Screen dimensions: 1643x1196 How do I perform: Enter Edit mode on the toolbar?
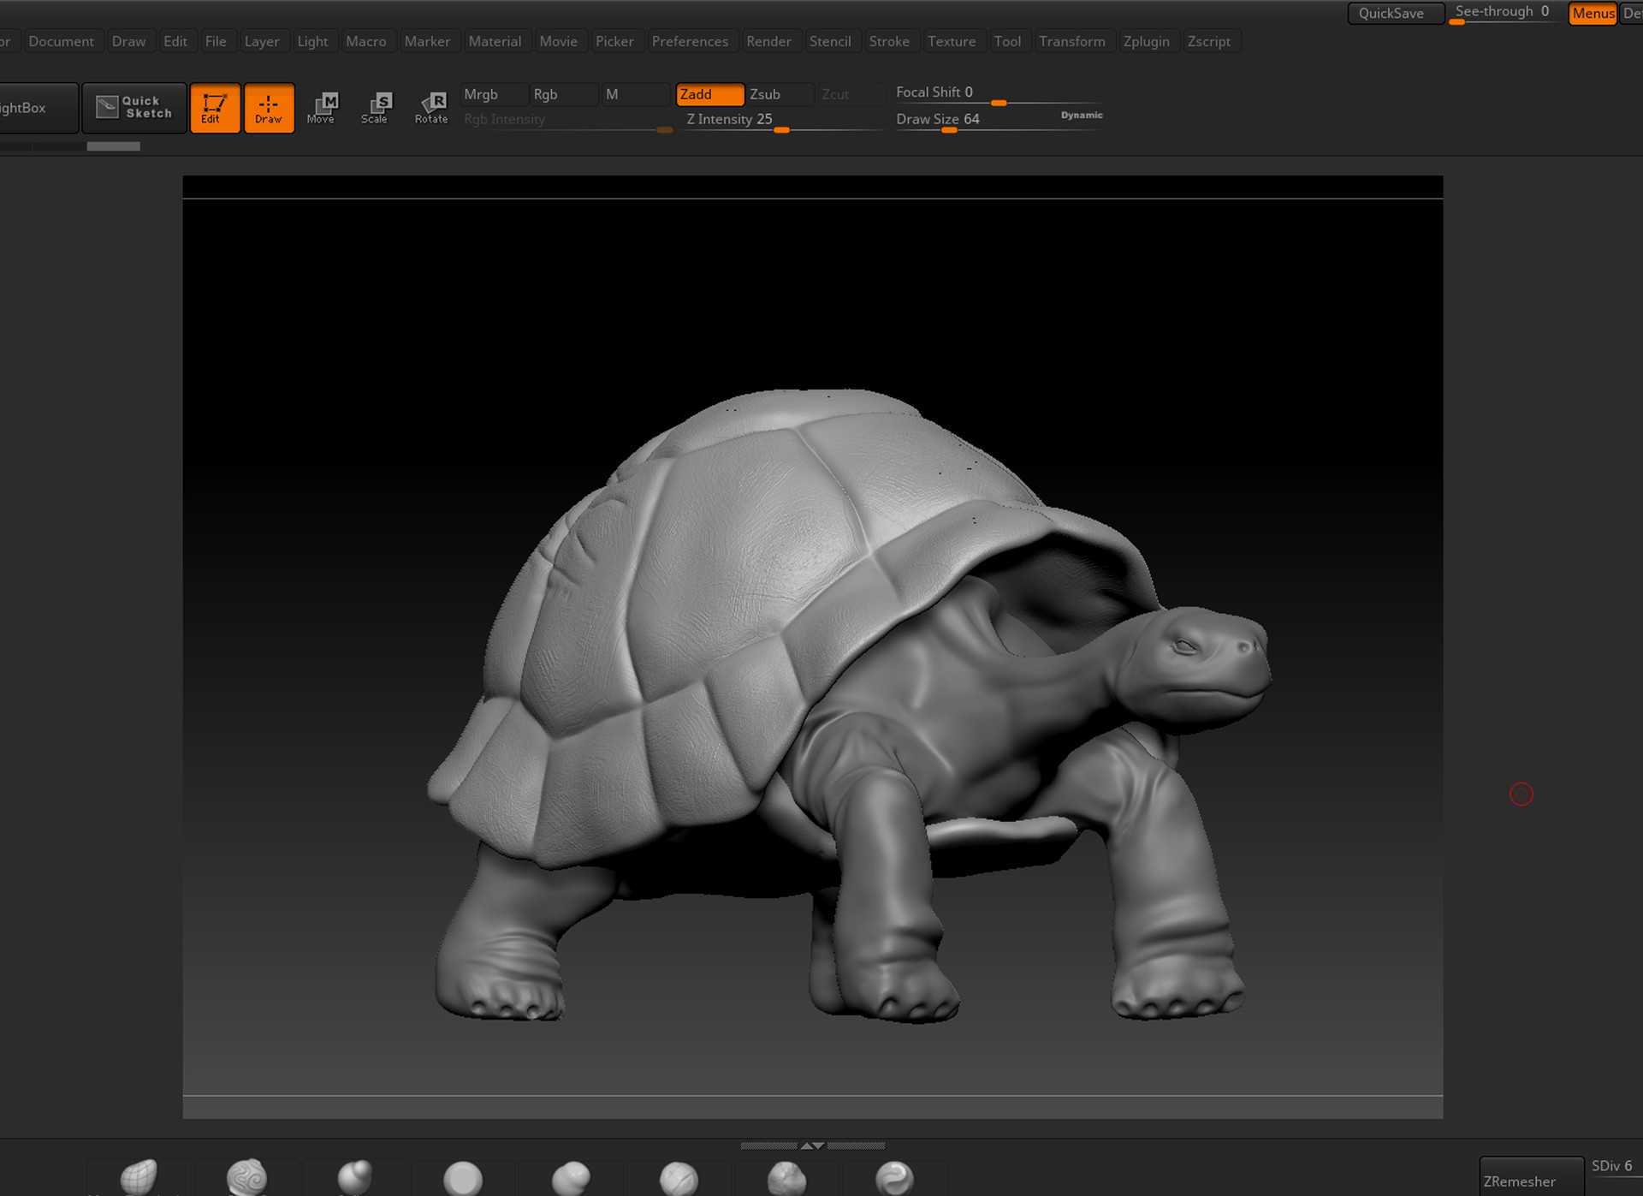pyautogui.click(x=215, y=108)
